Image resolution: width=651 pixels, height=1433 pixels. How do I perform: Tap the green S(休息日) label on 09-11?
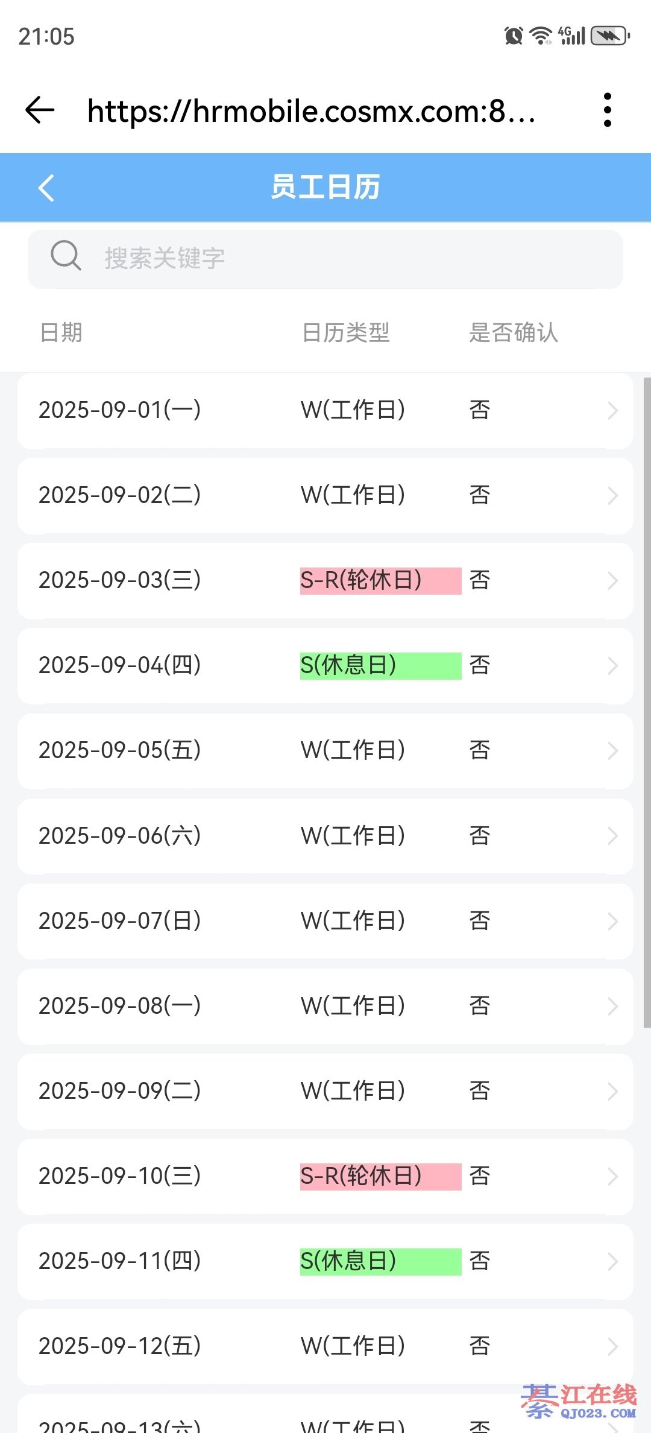click(380, 1262)
